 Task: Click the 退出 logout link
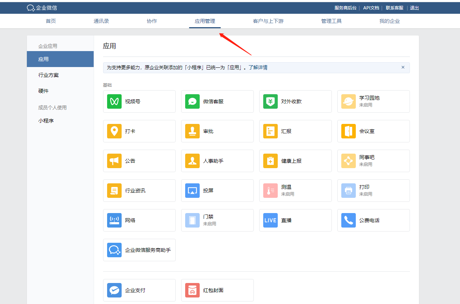(414, 8)
